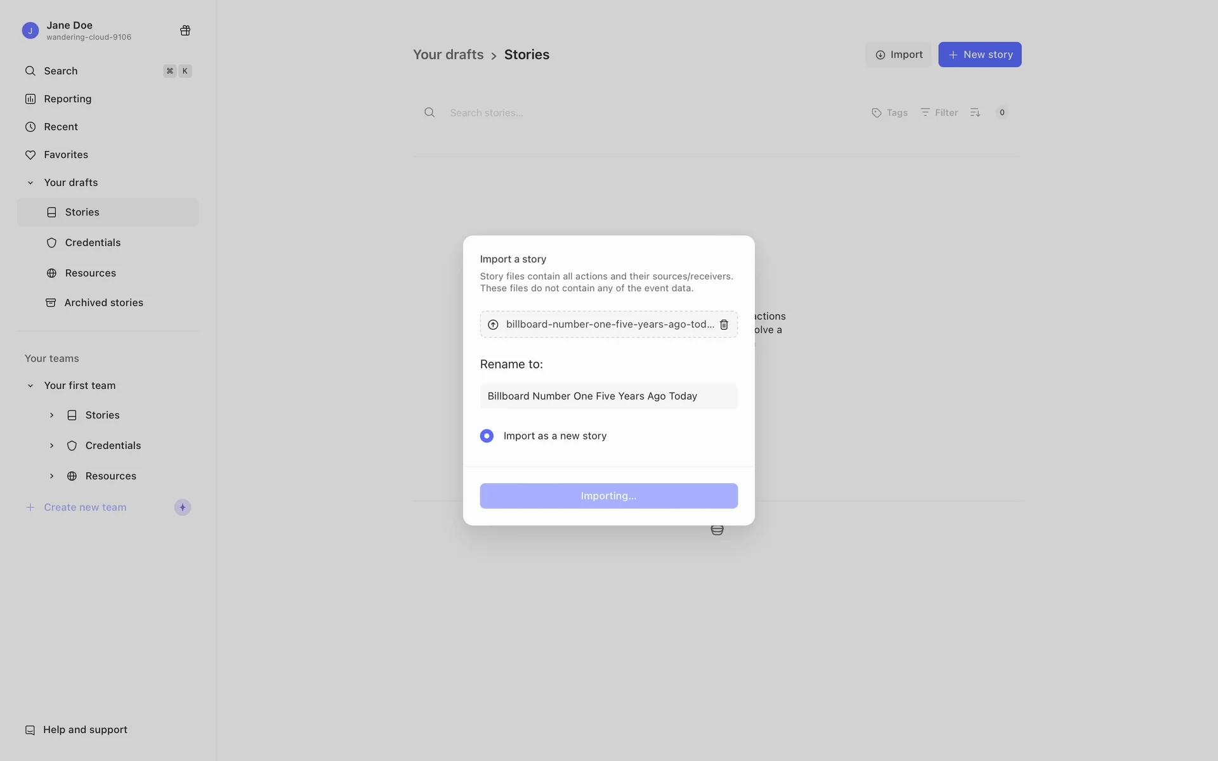Image resolution: width=1218 pixels, height=761 pixels.
Task: Click the upload arrow icon in file box
Action: (493, 325)
